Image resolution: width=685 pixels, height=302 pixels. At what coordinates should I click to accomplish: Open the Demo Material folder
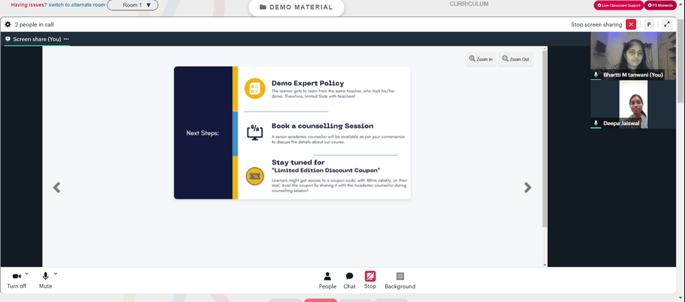coord(296,8)
